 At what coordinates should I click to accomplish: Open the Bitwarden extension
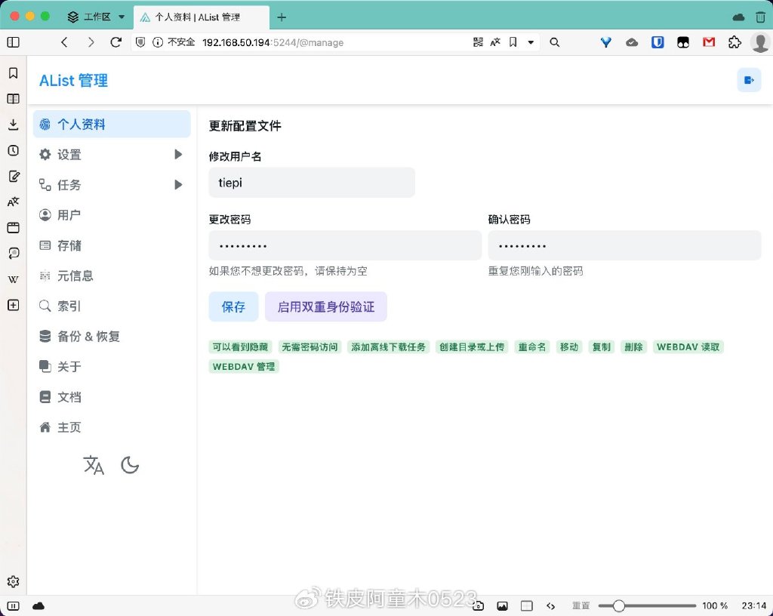click(x=658, y=42)
